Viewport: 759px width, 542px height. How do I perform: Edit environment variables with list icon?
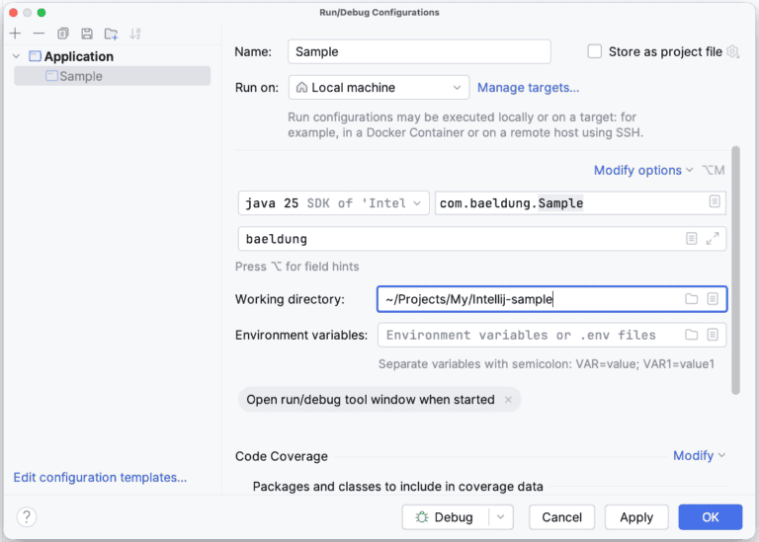click(x=713, y=335)
